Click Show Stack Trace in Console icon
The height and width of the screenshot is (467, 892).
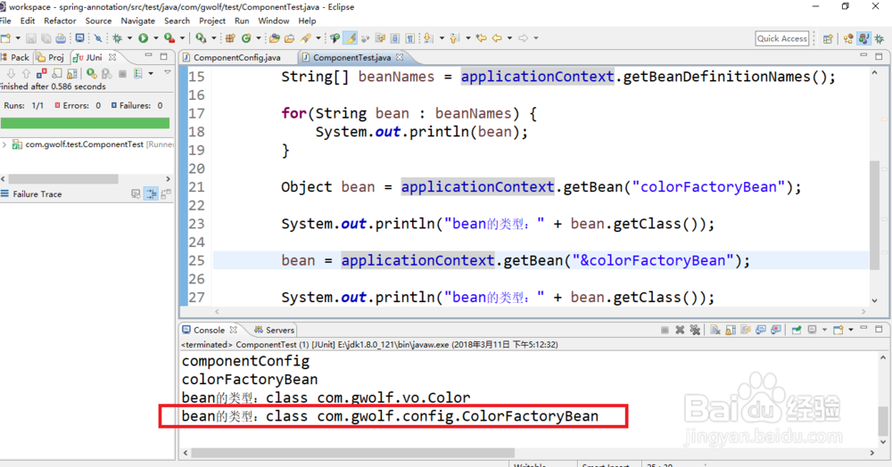pyautogui.click(x=136, y=193)
